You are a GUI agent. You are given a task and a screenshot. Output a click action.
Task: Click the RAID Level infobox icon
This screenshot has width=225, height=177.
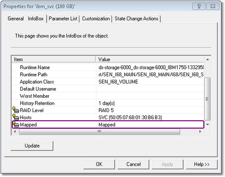pyautogui.click(x=16, y=110)
